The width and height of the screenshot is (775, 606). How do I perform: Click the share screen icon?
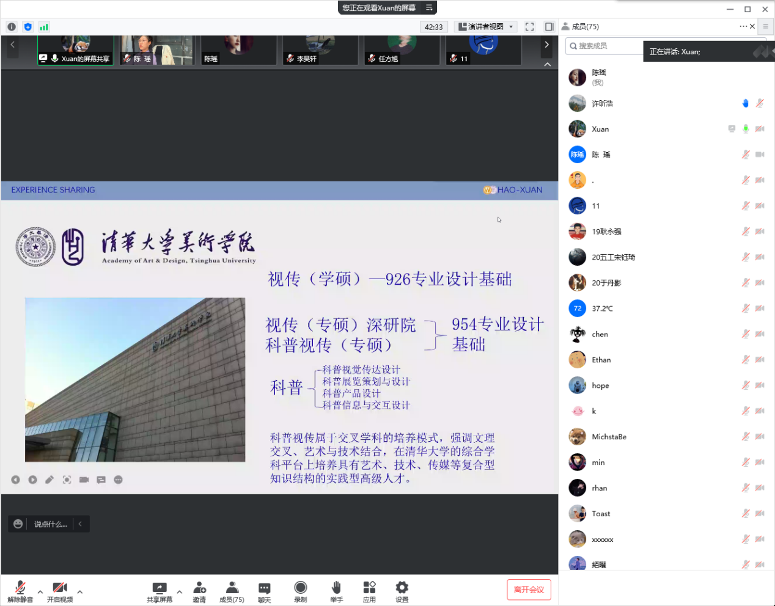(159, 590)
